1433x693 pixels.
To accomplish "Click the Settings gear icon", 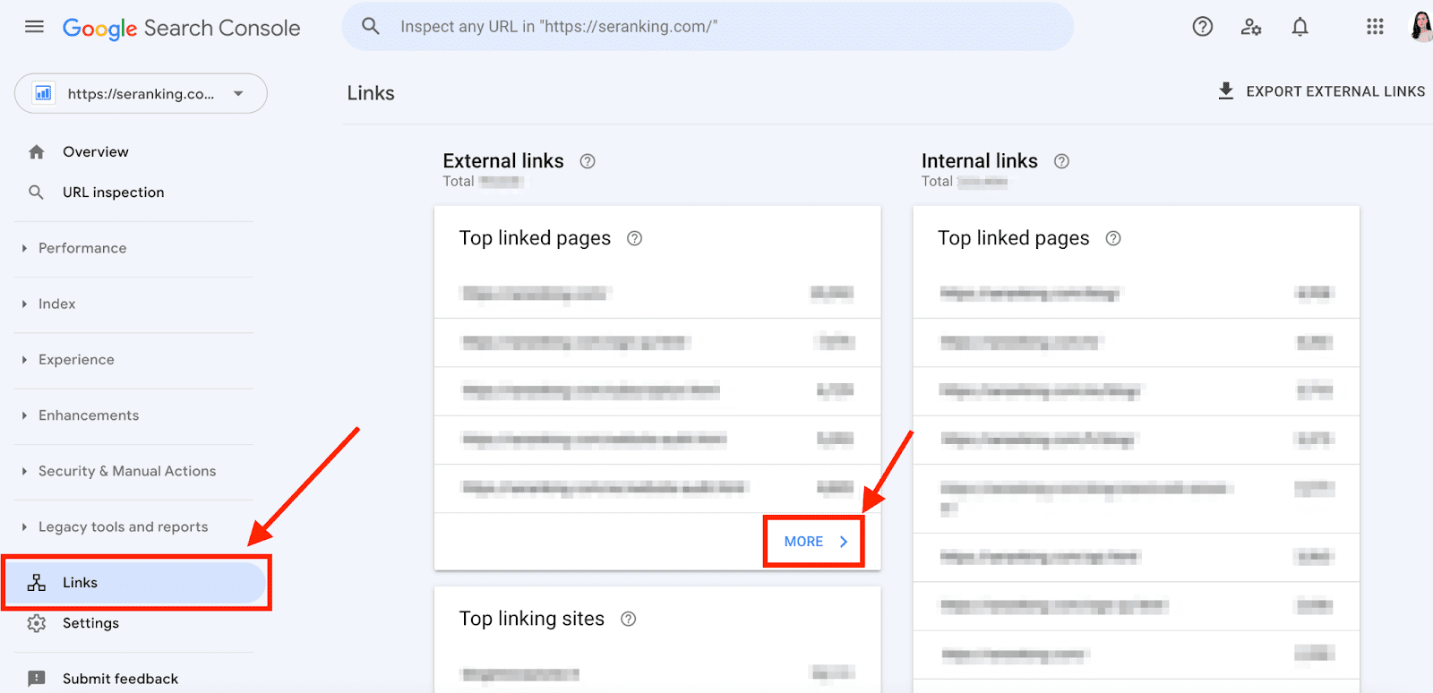I will pos(37,623).
